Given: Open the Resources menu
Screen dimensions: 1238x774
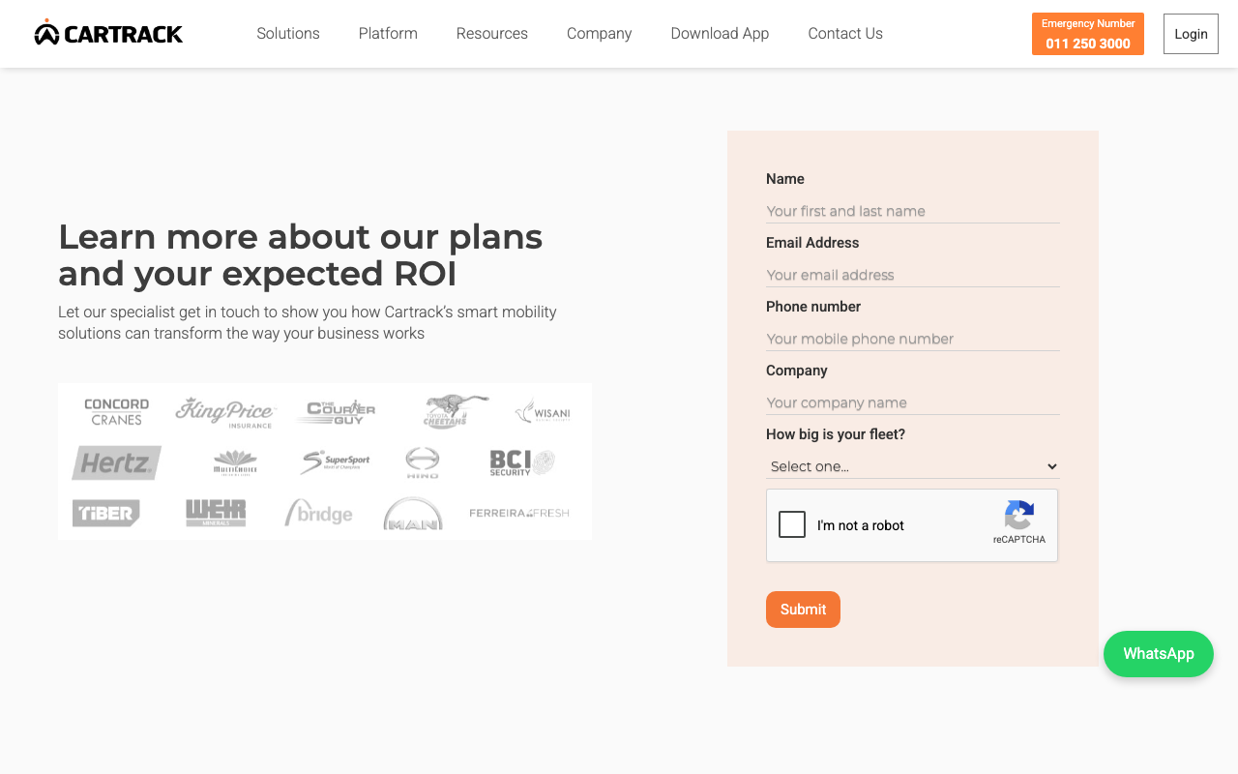Looking at the screenshot, I should [x=492, y=34].
